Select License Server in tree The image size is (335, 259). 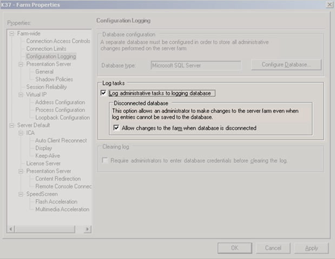(x=43, y=163)
